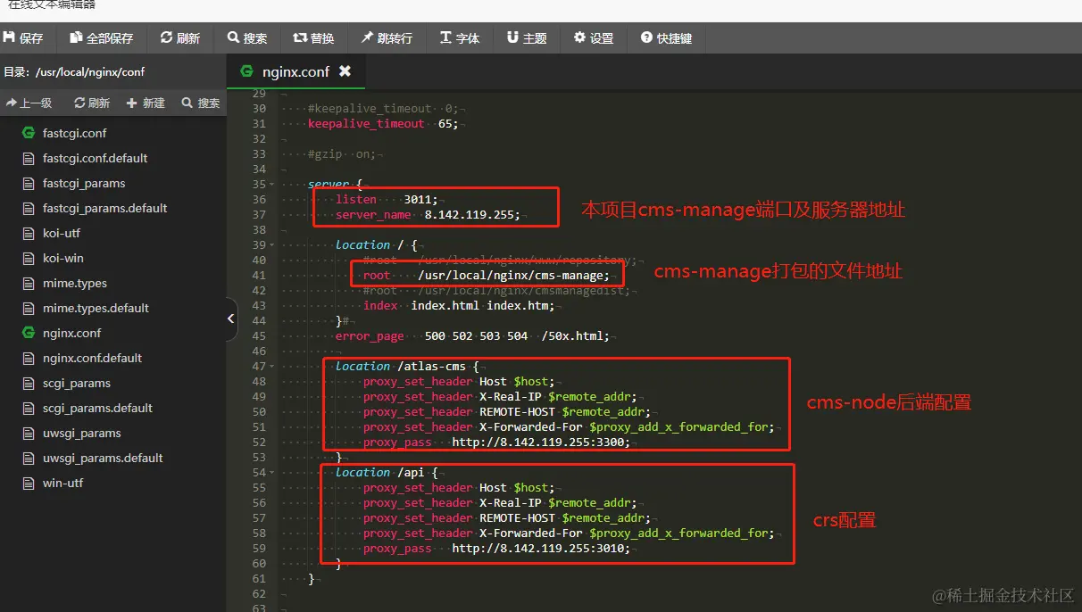Click the scgi_params document icon

click(x=28, y=383)
